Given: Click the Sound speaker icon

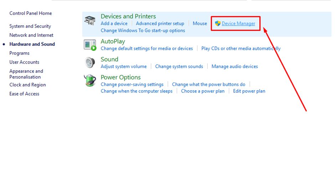Looking at the screenshot, I should pos(90,63).
